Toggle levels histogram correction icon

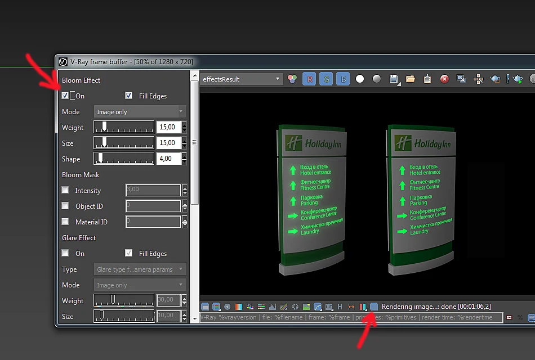click(272, 307)
